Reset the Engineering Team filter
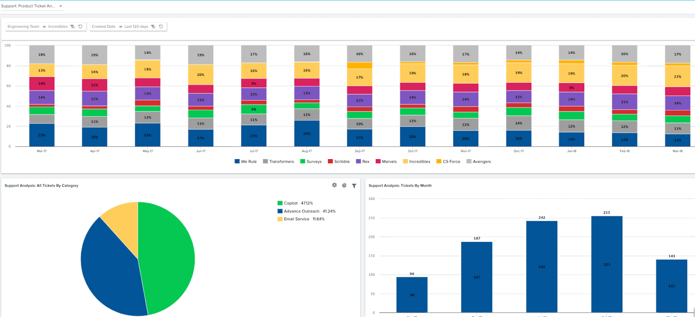 tap(80, 26)
